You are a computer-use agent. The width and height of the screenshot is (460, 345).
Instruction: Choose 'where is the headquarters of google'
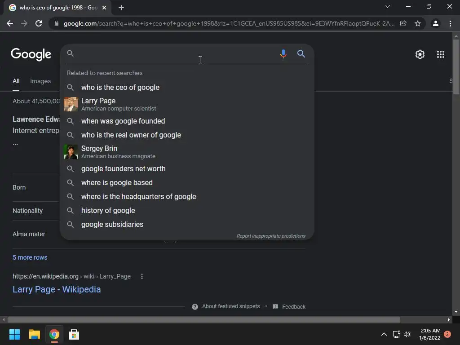(187, 197)
